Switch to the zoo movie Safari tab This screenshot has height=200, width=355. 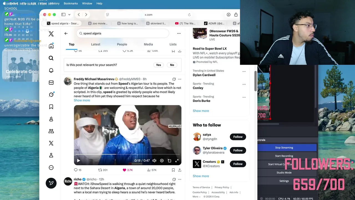click(x=98, y=23)
